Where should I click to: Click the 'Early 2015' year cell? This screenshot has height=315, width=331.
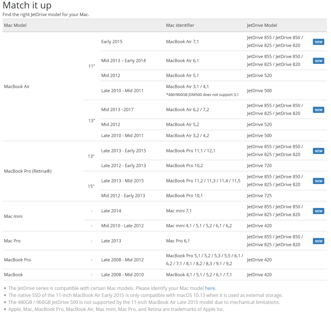pos(112,42)
